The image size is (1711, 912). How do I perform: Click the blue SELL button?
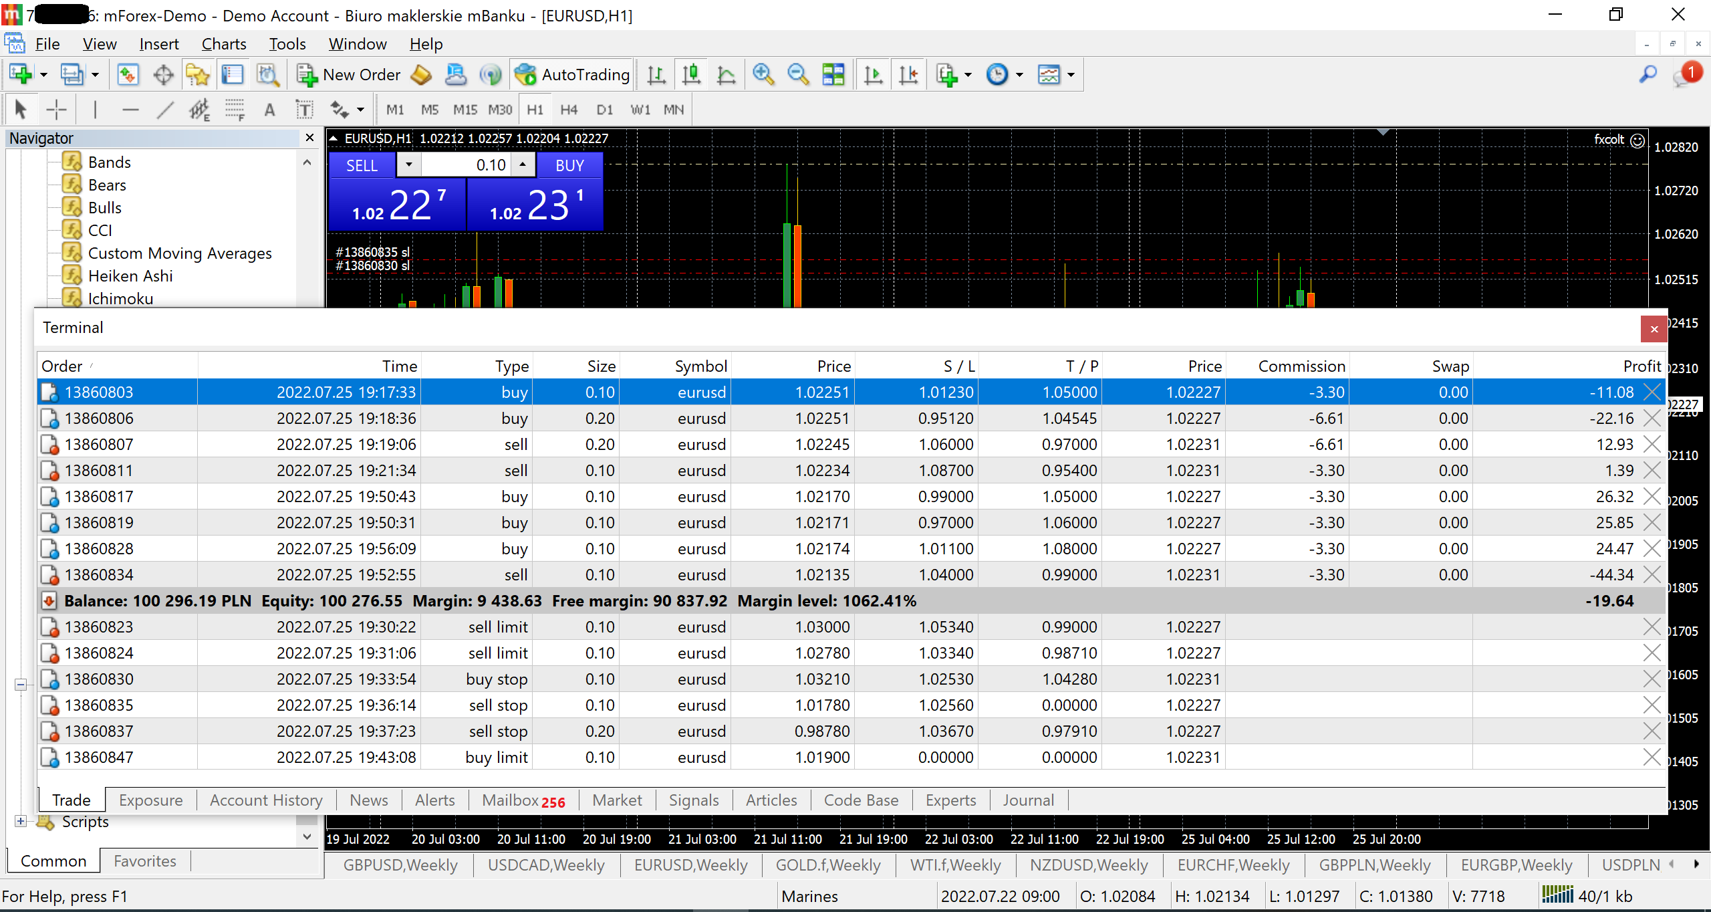click(362, 165)
